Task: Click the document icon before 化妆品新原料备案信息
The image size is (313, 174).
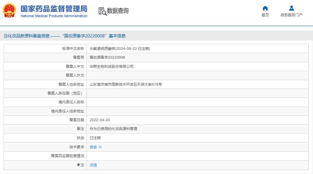Action: tap(6, 36)
